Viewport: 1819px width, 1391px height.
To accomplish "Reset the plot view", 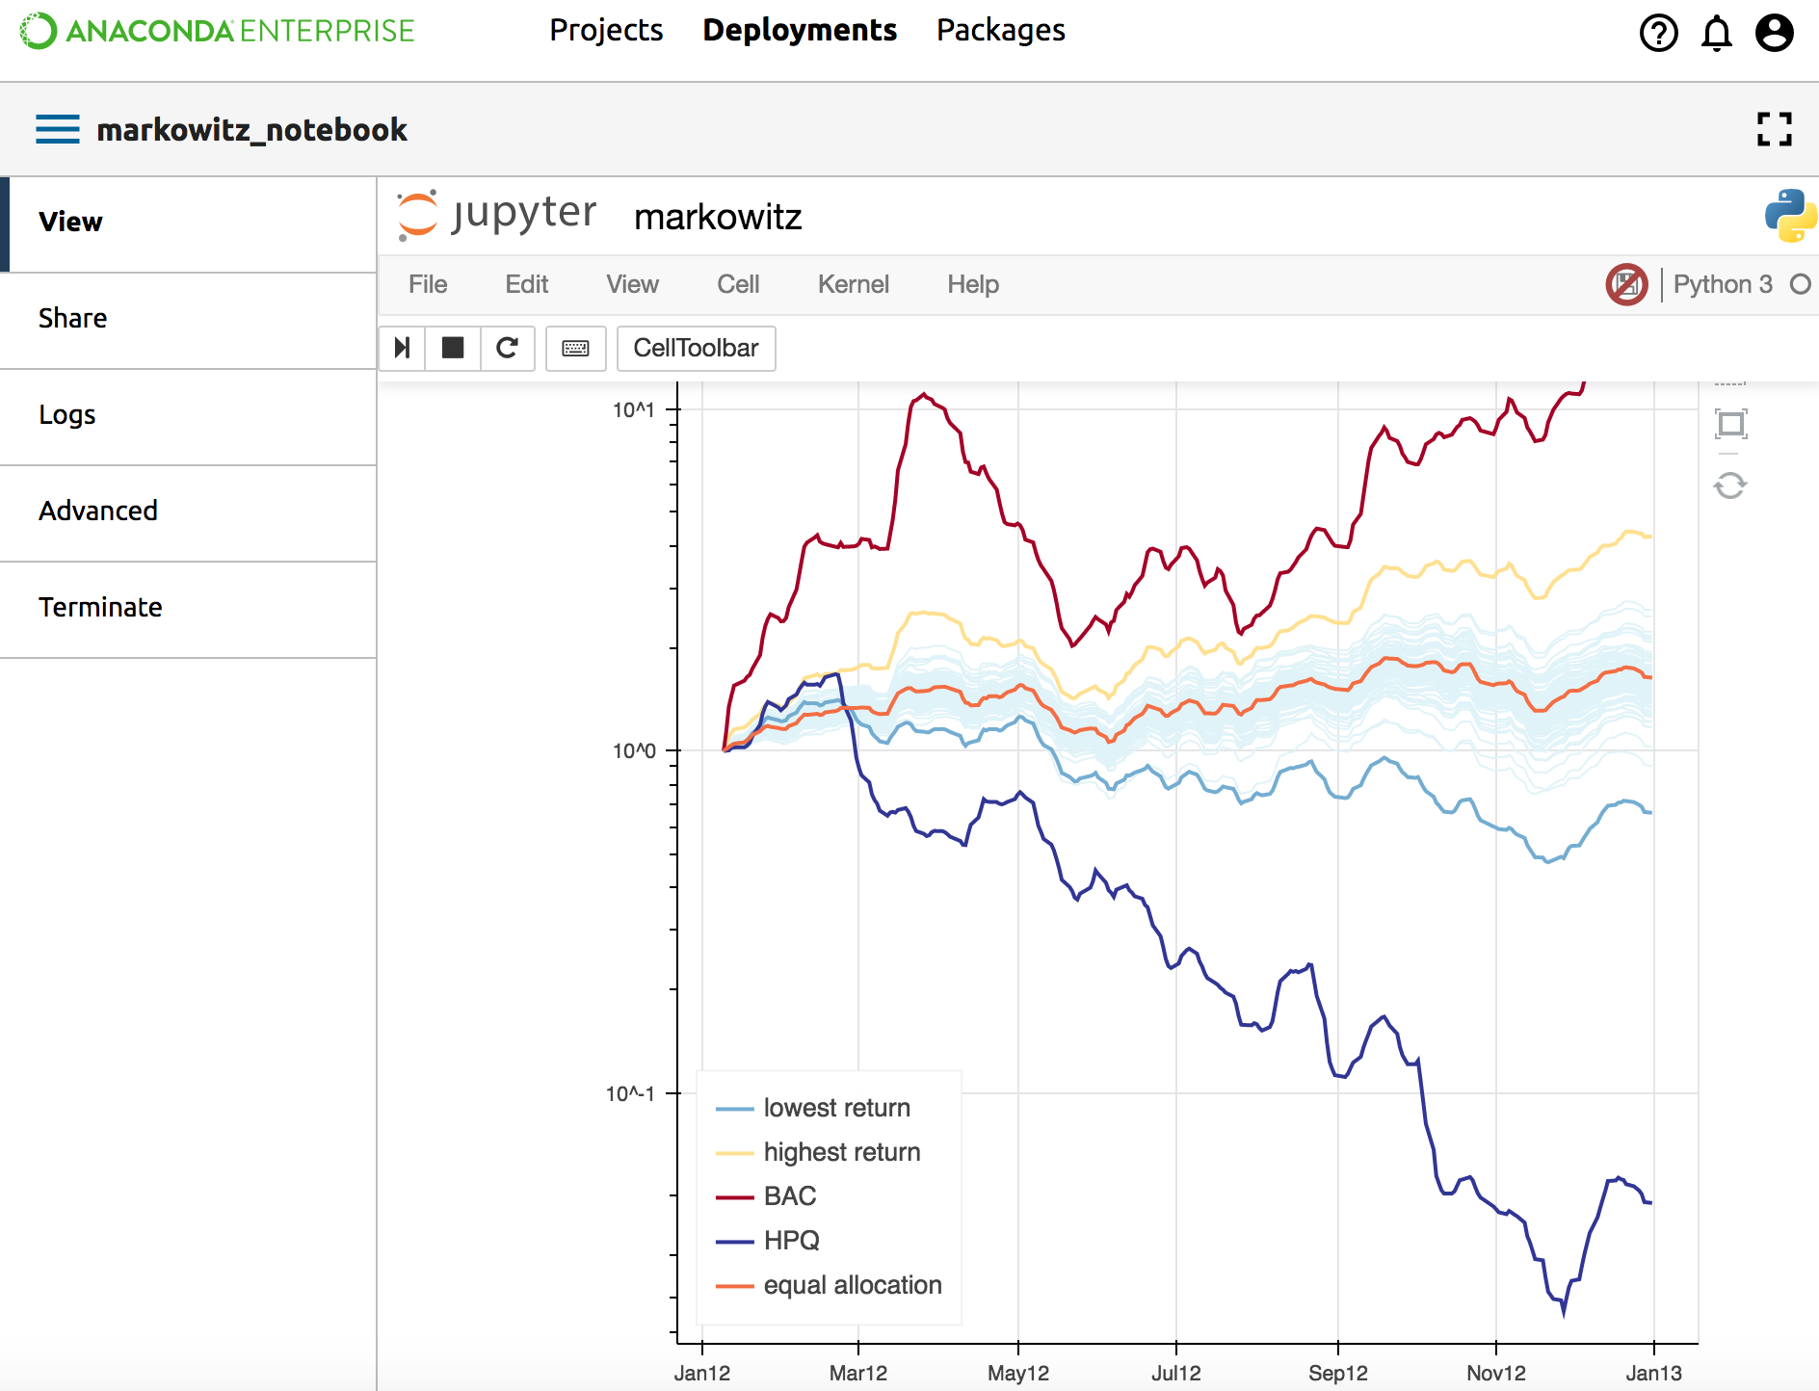I will (x=1730, y=486).
